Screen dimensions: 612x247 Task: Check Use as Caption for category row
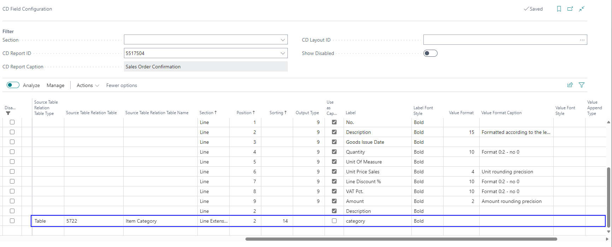(x=334, y=221)
